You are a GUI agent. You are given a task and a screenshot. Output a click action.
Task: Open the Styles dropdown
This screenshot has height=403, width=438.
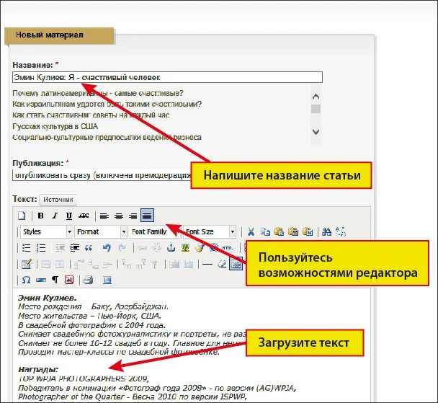[46, 231]
